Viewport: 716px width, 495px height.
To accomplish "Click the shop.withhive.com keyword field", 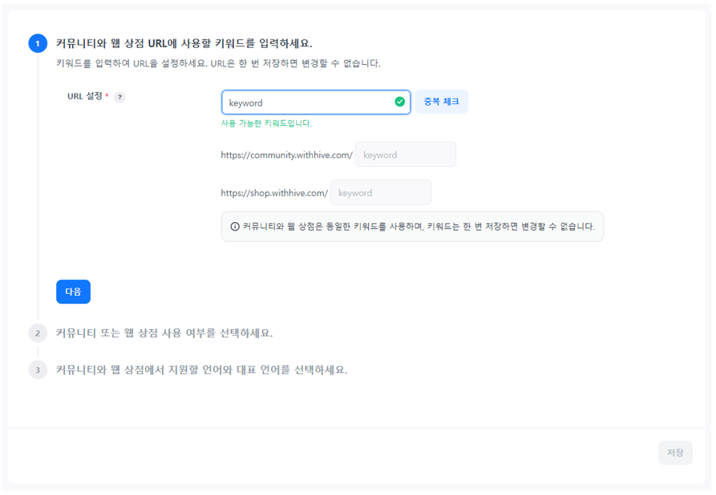I will click(x=380, y=193).
